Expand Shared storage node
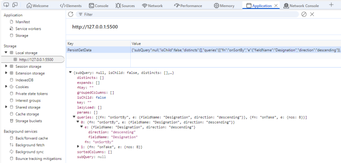The image size is (341, 163). pyautogui.click(x=6, y=107)
